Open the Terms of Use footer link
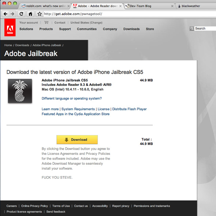The width and height of the screenshot is (216, 216). 61,206
